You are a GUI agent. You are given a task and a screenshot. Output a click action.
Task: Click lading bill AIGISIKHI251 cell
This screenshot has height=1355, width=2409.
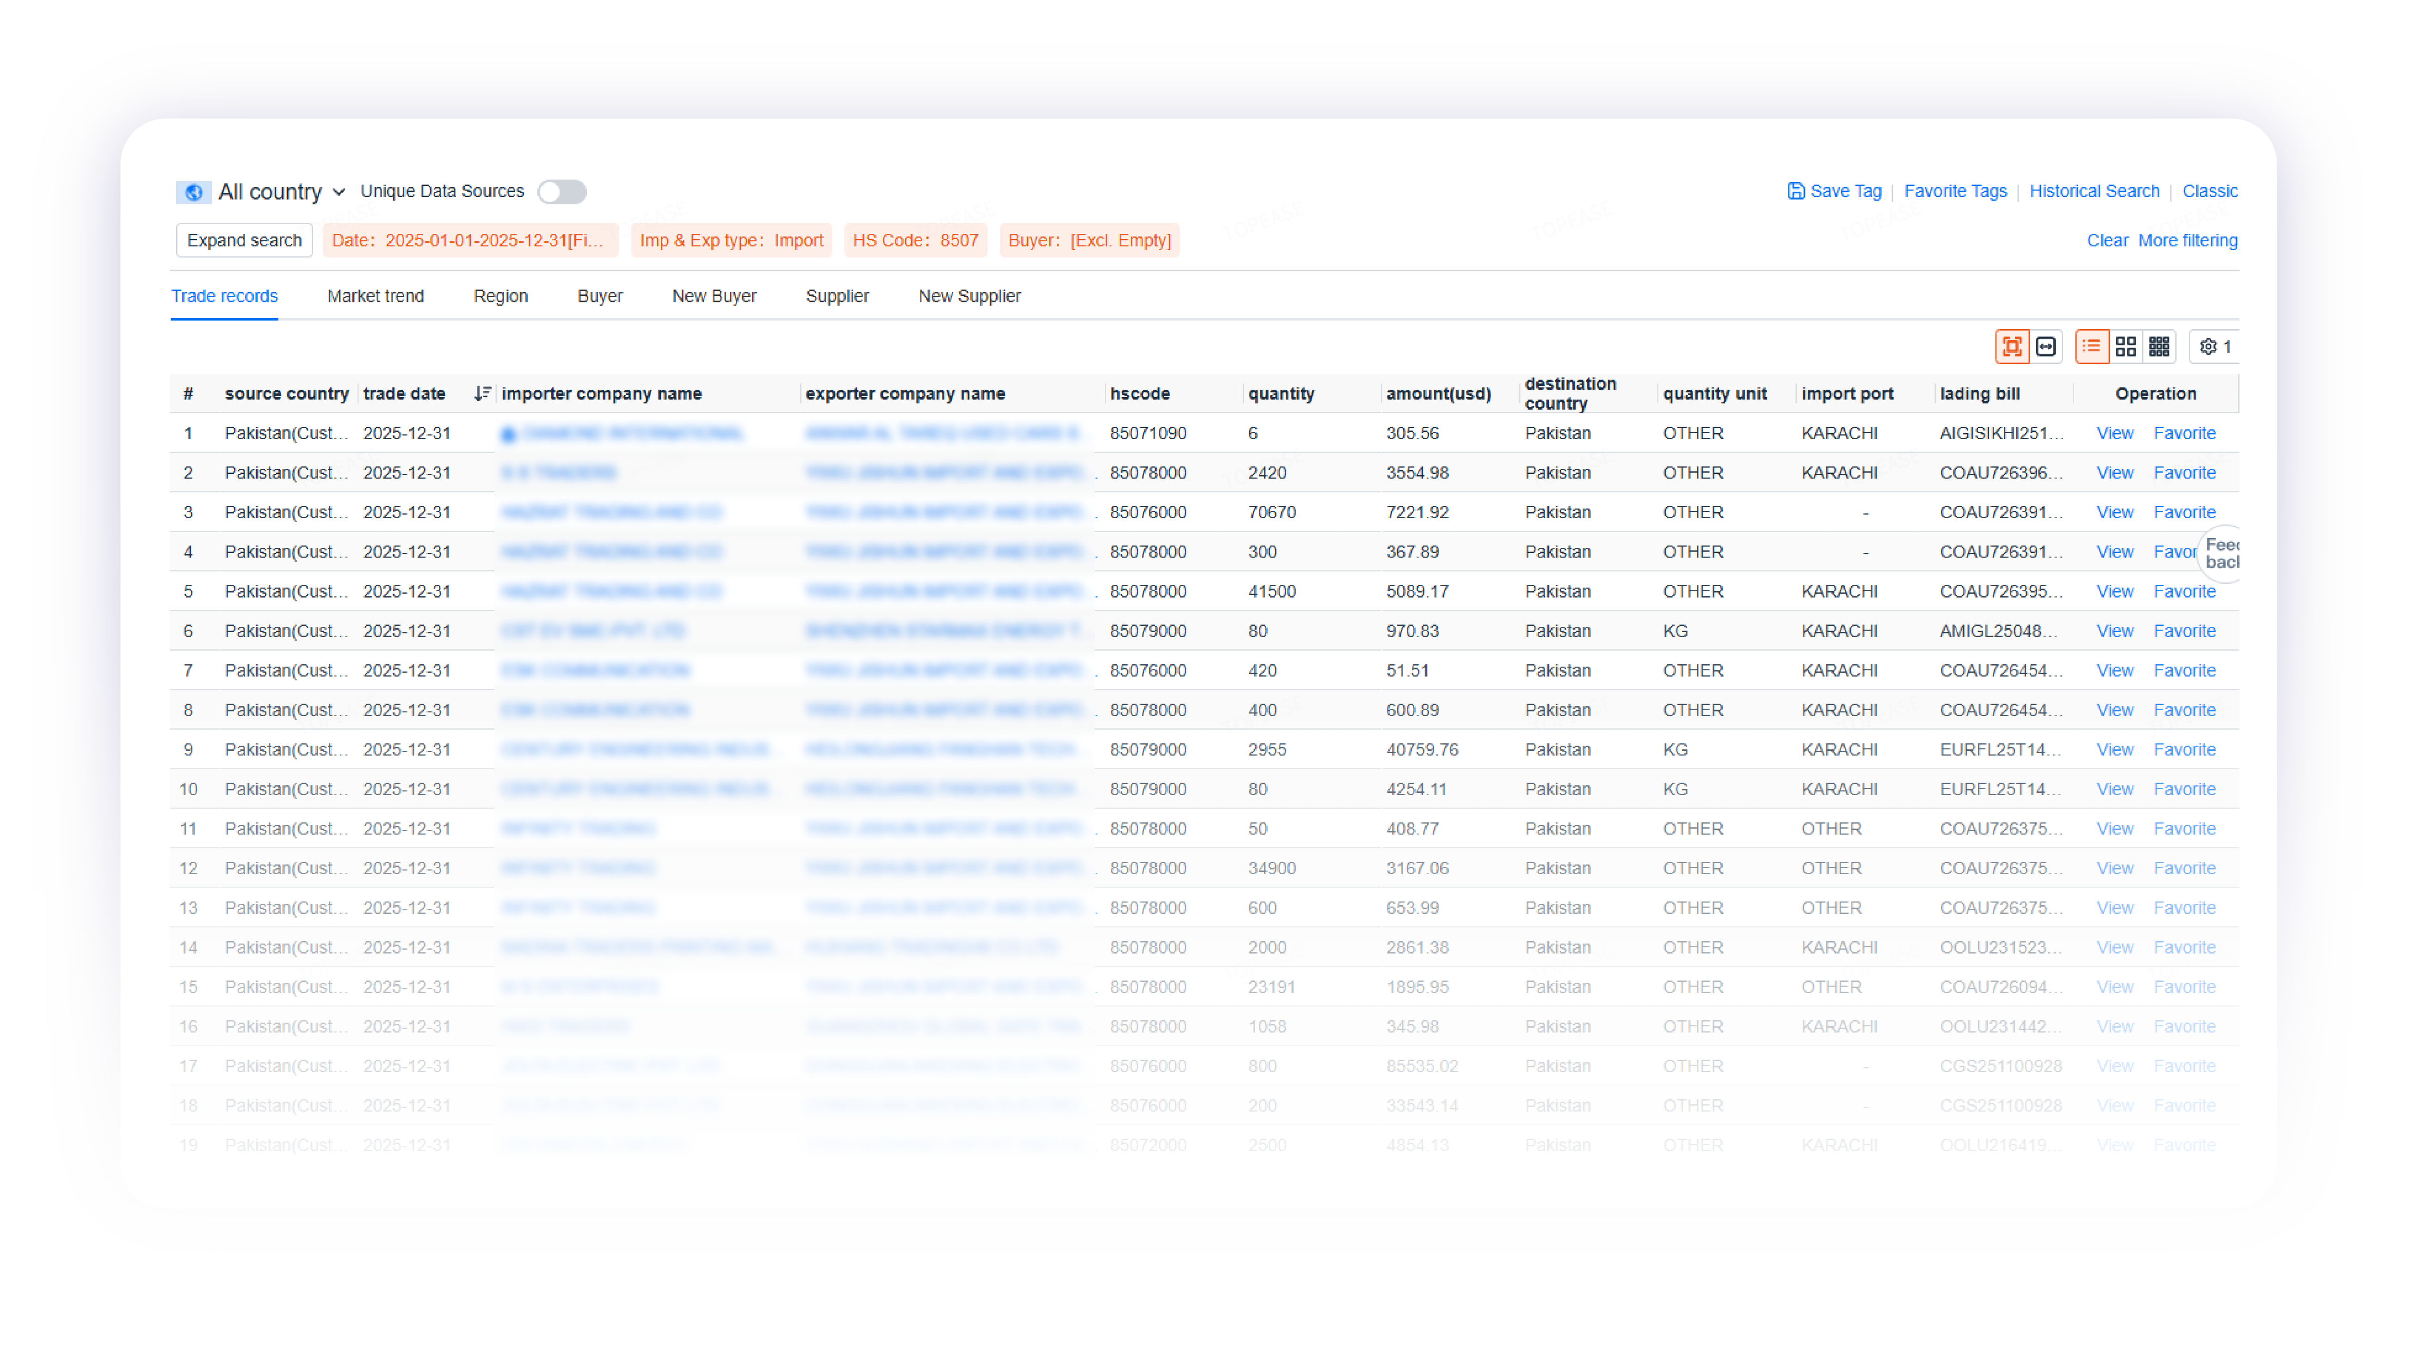coord(2000,433)
